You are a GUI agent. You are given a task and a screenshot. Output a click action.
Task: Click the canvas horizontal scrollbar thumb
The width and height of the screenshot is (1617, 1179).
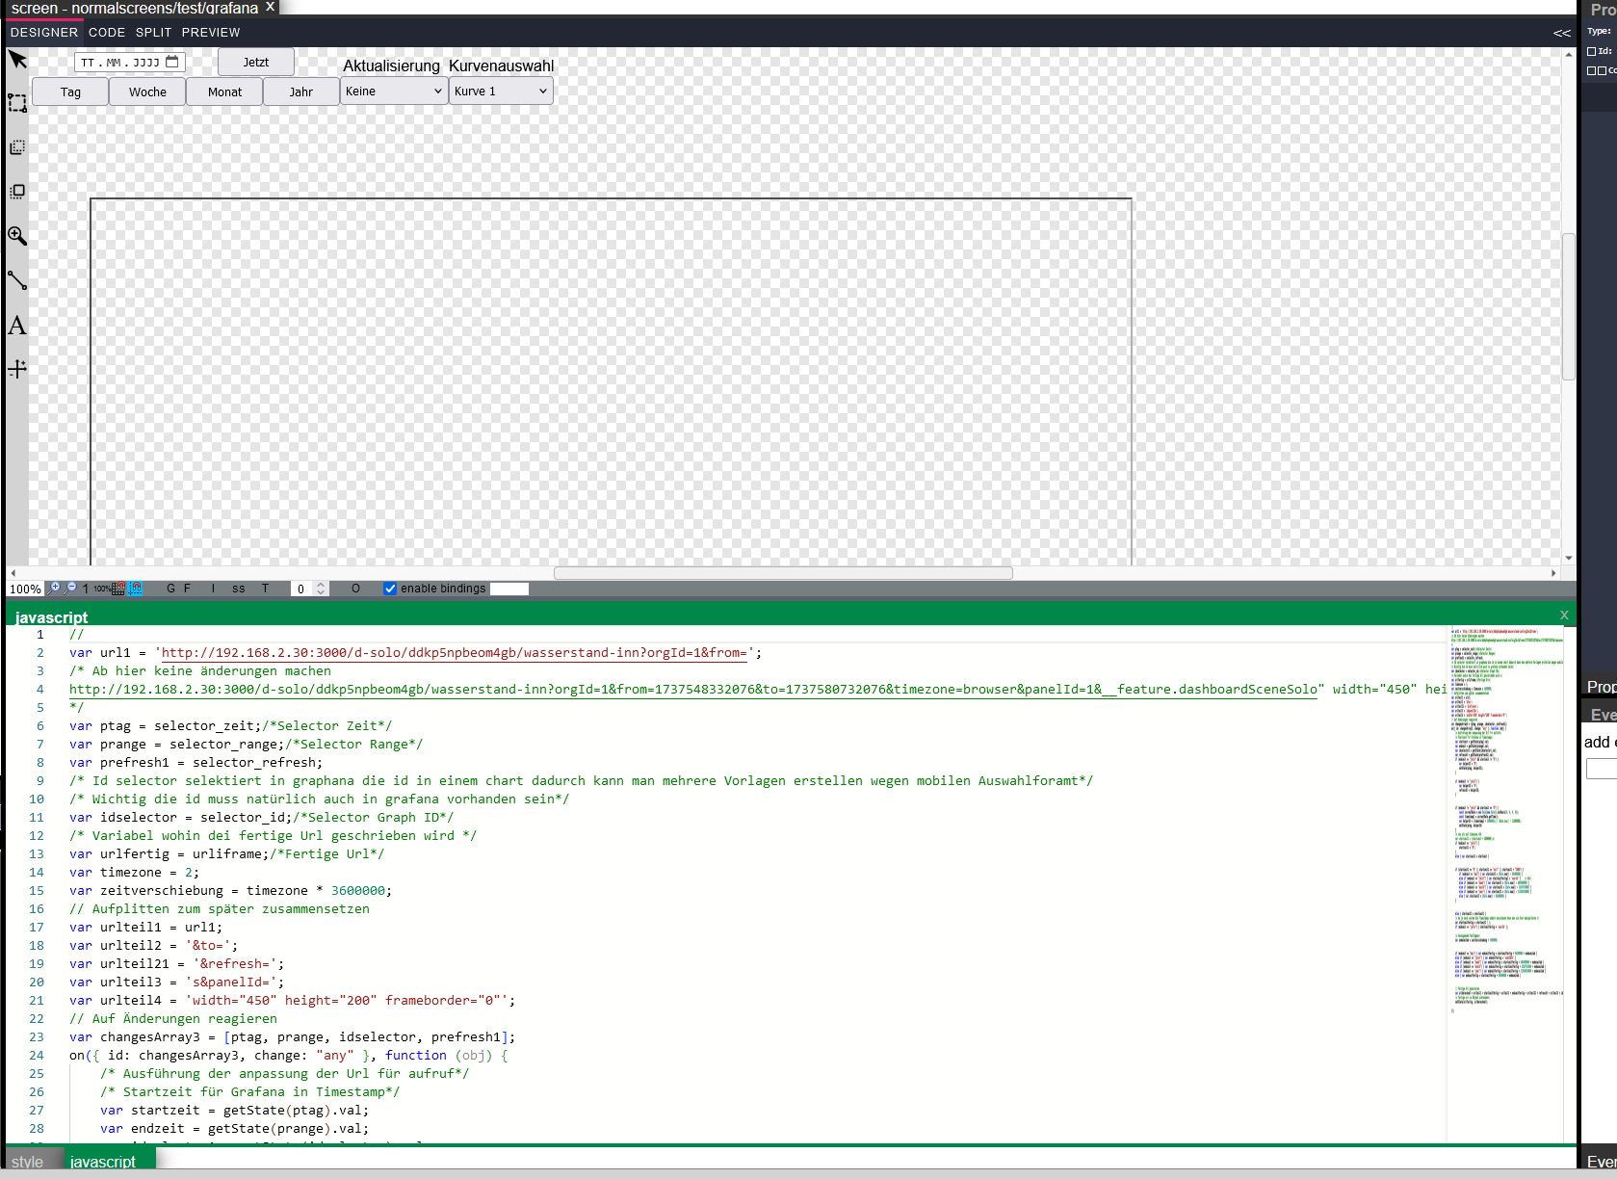pyautogui.click(x=783, y=573)
